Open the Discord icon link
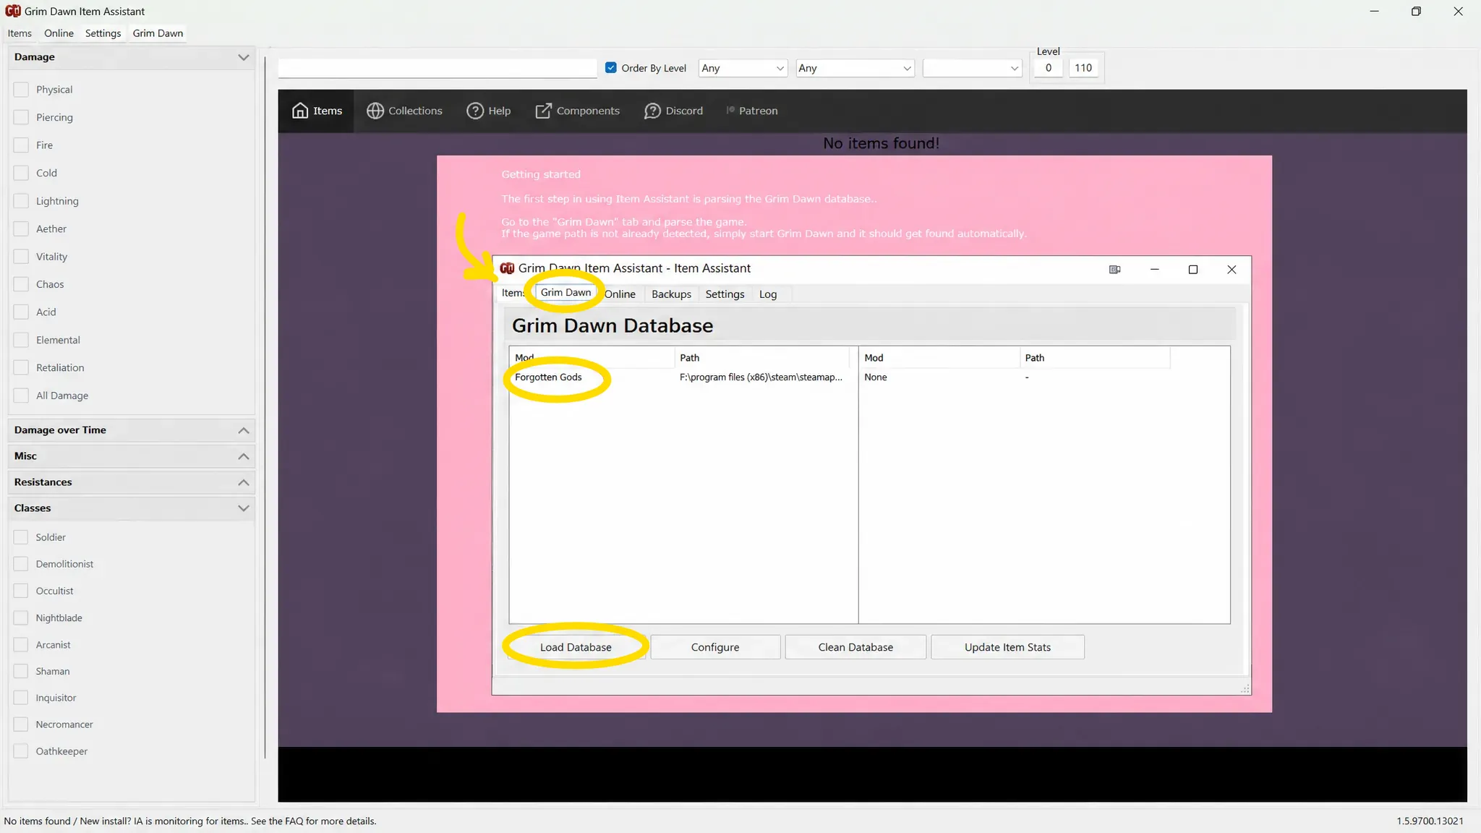 [652, 111]
